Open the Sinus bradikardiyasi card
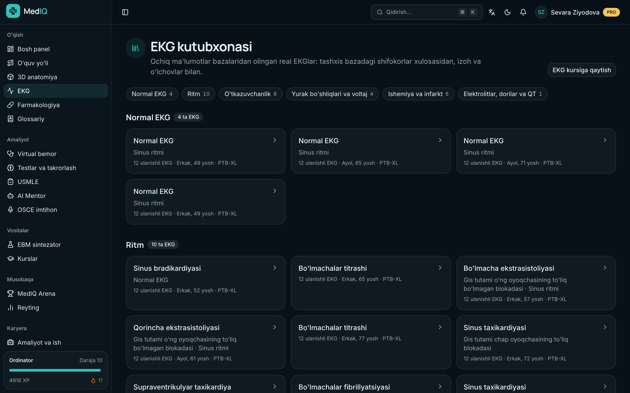Image resolution: width=630 pixels, height=393 pixels. click(x=206, y=283)
